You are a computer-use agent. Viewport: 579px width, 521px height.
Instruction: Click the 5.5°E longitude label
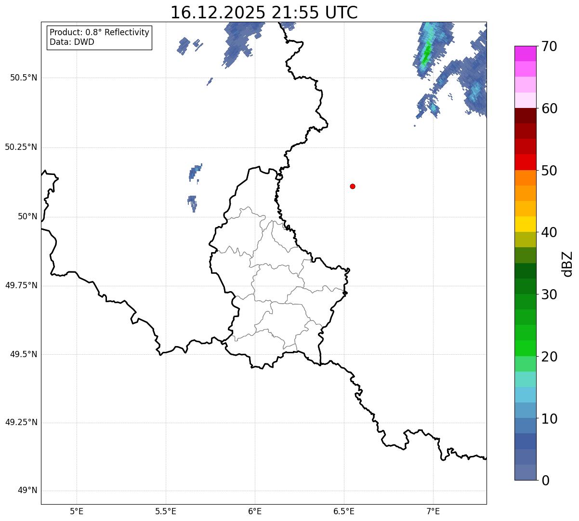pos(166,511)
